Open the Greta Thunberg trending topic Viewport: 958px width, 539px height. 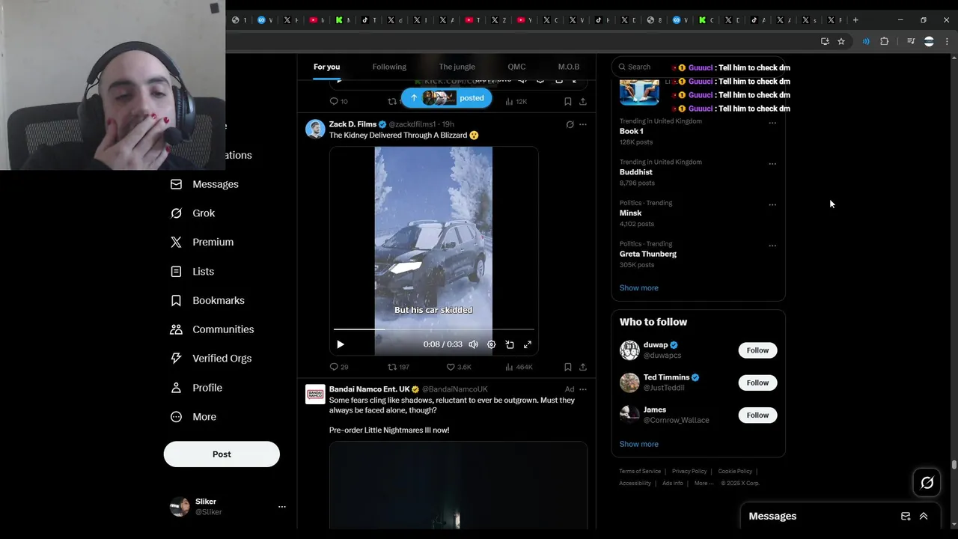tap(647, 254)
